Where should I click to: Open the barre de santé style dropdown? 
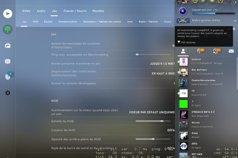pyautogui.click(x=171, y=148)
